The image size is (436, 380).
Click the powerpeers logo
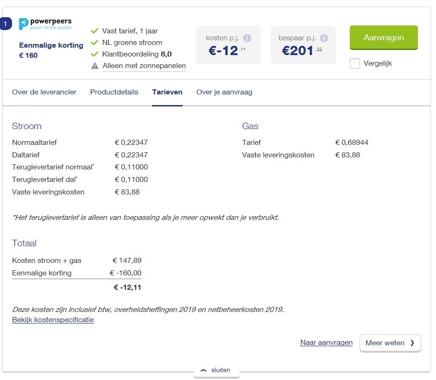(45, 24)
